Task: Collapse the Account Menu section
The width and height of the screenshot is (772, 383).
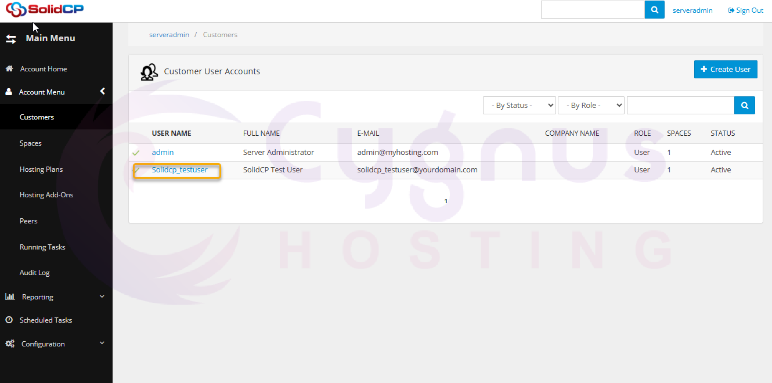Action: (102, 92)
